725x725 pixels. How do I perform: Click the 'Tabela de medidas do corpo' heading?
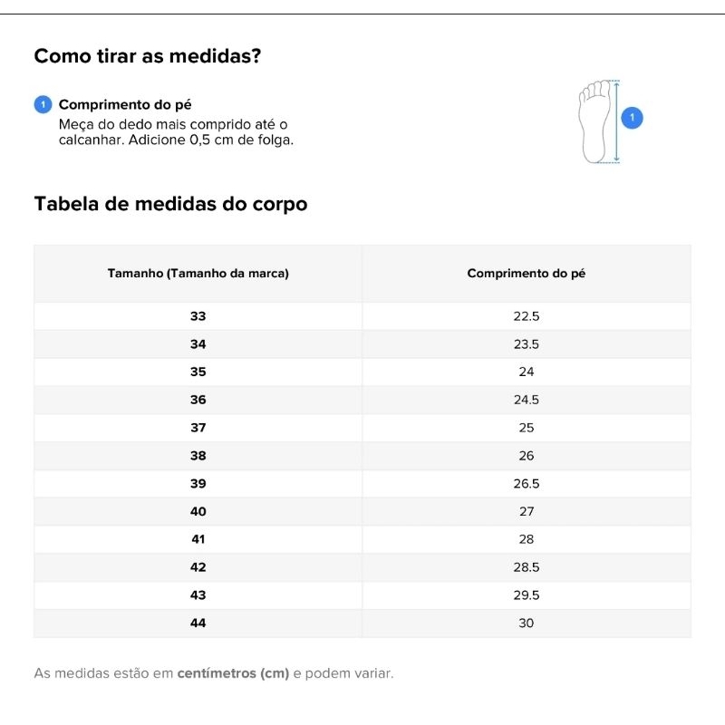point(170,204)
